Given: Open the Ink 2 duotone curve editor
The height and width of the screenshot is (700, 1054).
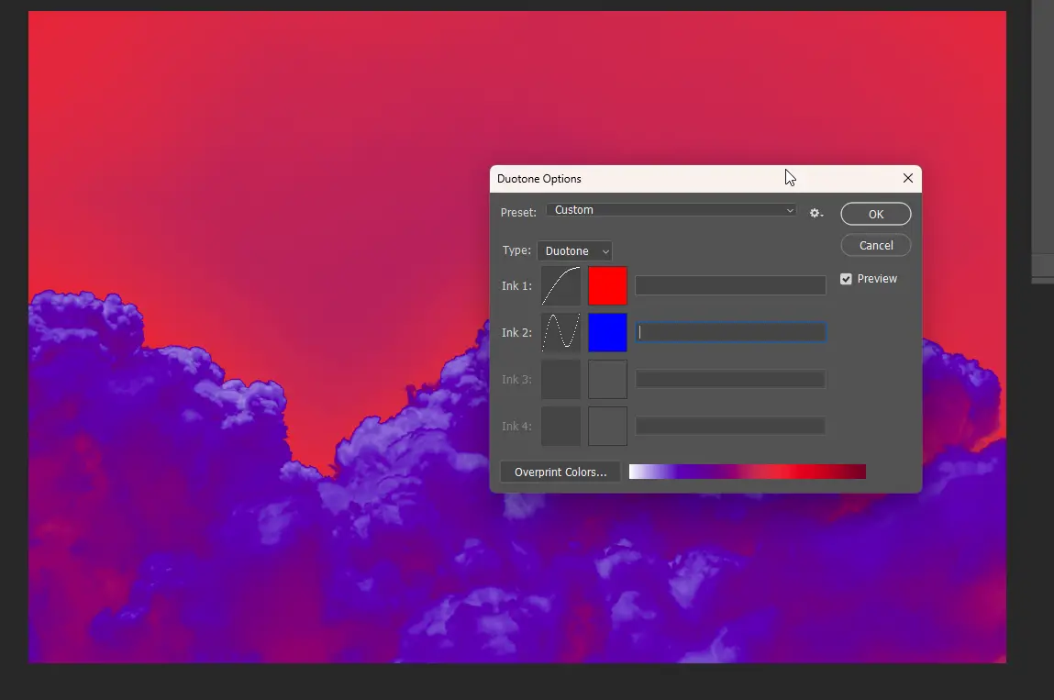Looking at the screenshot, I should tap(560, 332).
